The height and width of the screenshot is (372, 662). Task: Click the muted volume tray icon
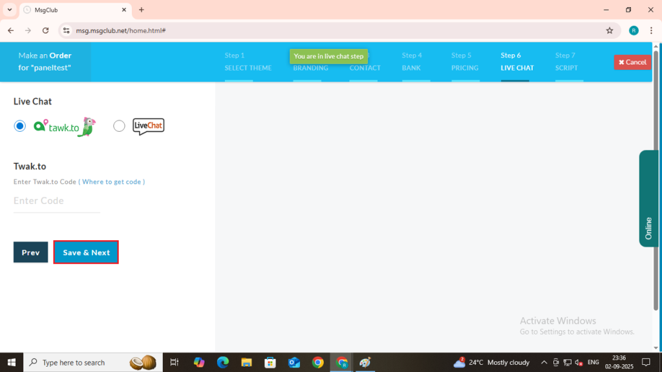(x=579, y=362)
